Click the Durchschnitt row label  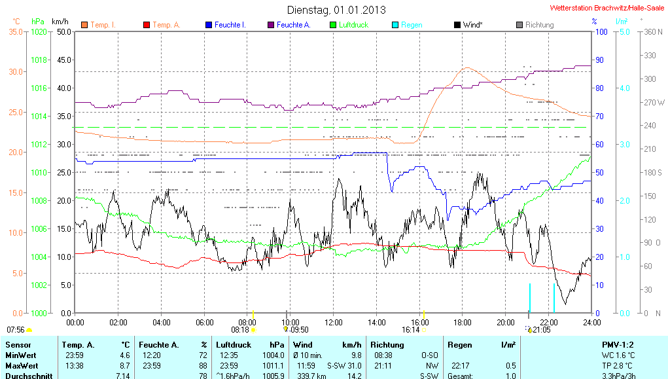pyautogui.click(x=26, y=376)
